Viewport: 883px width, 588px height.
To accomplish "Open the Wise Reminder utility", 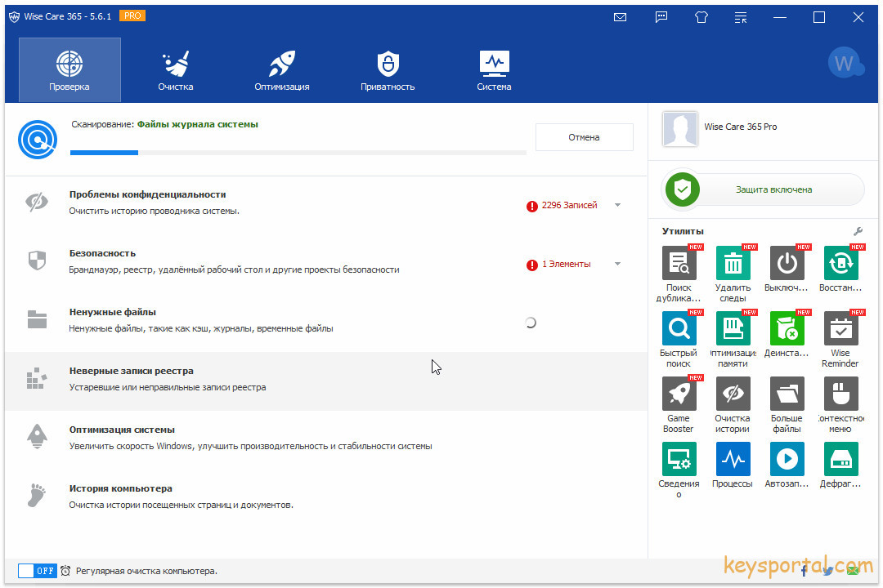I will point(840,328).
